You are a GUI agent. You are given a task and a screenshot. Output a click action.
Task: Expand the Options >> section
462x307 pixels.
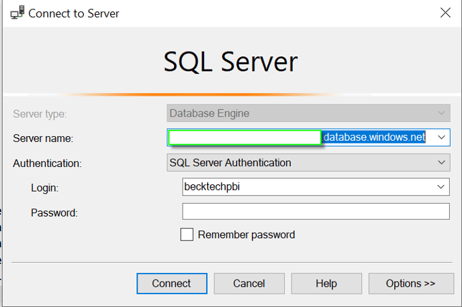tap(411, 284)
